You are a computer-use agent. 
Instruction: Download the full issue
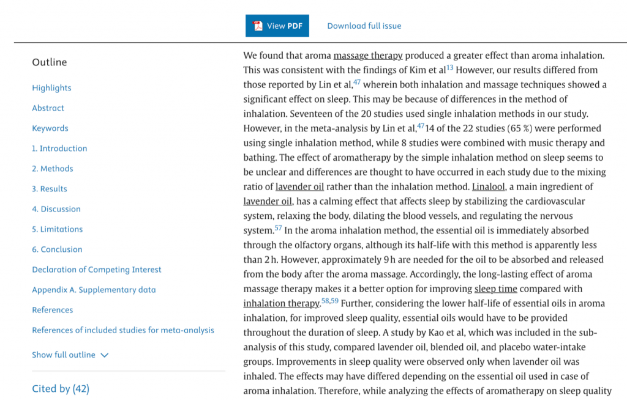pos(364,26)
